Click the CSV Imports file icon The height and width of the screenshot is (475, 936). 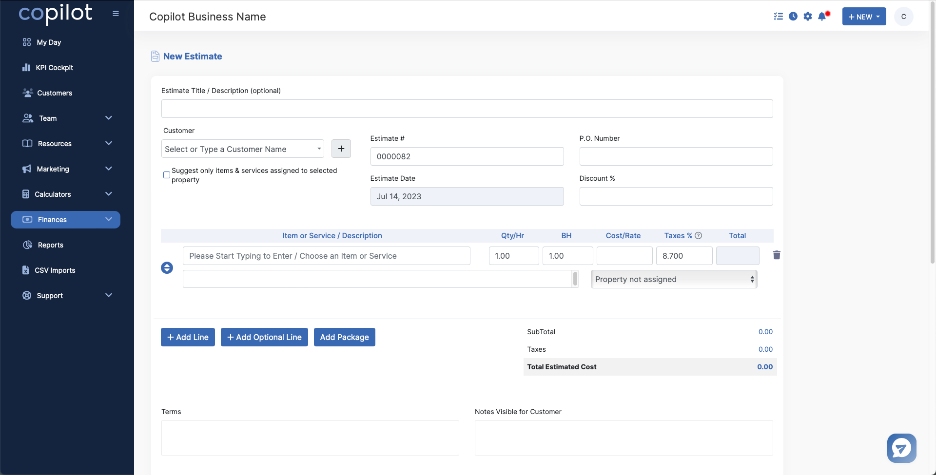coord(26,270)
